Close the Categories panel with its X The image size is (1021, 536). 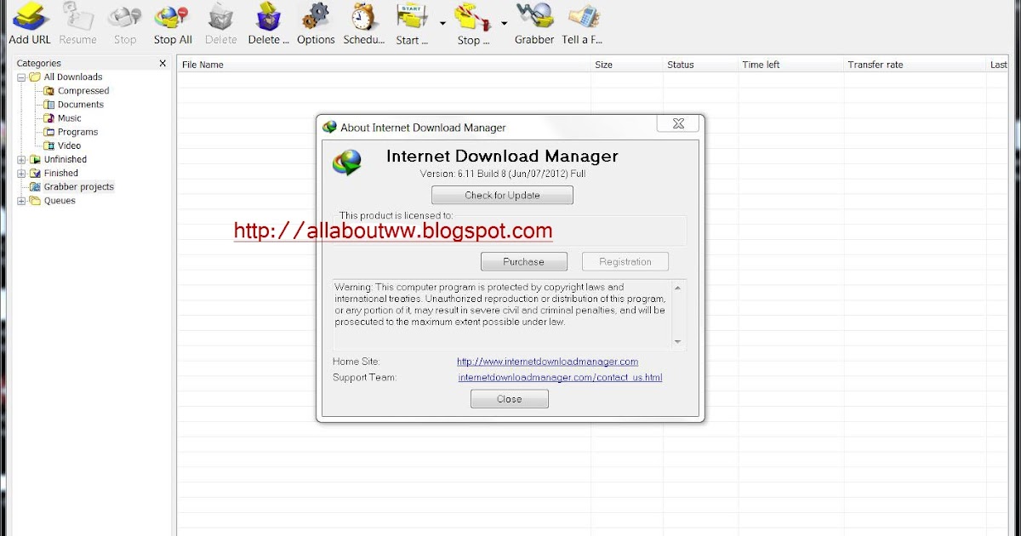point(162,63)
